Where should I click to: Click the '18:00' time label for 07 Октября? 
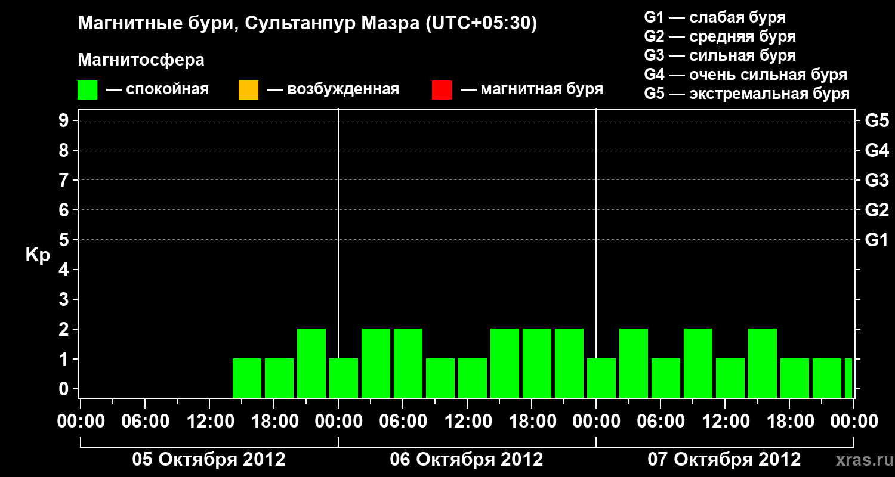pos(789,422)
